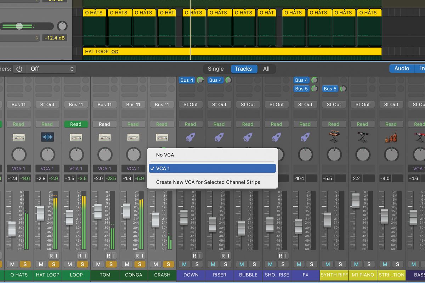Turn the FX channel pan knob
Screen dimensions: 425x283
pyautogui.click(x=305, y=155)
